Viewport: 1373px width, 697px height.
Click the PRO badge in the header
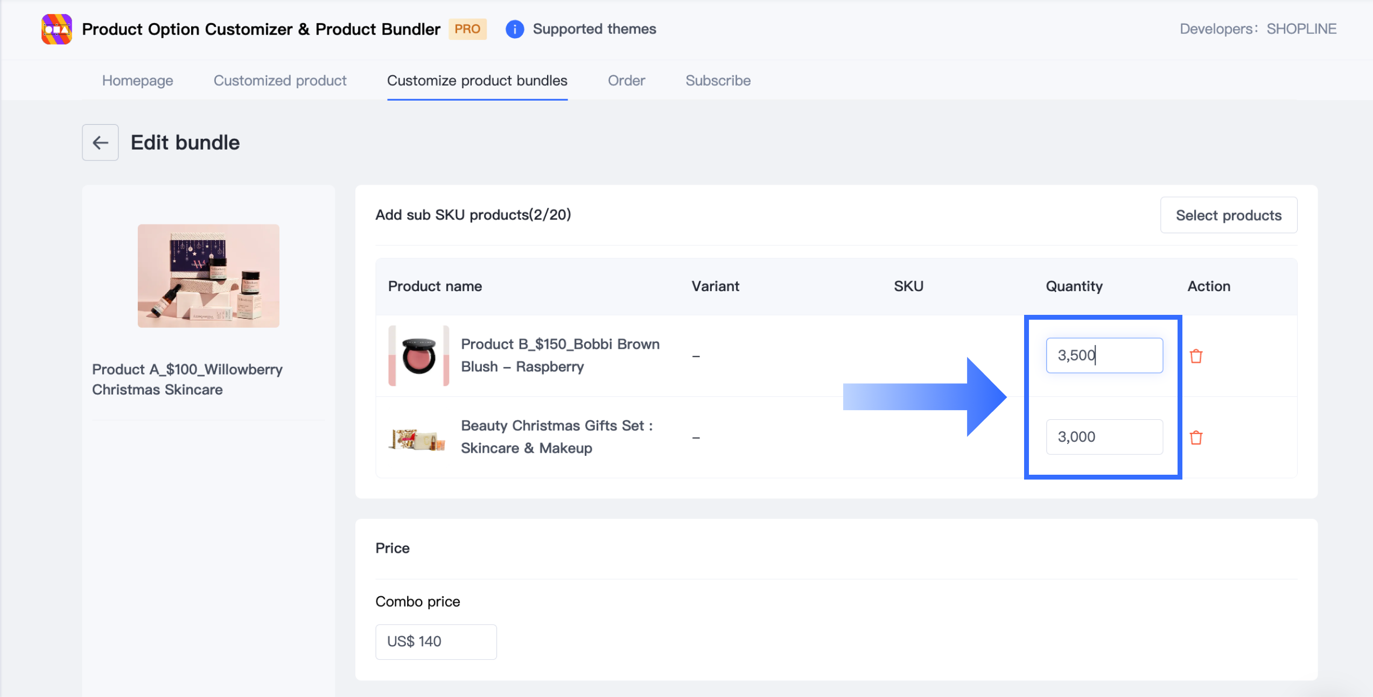tap(467, 29)
